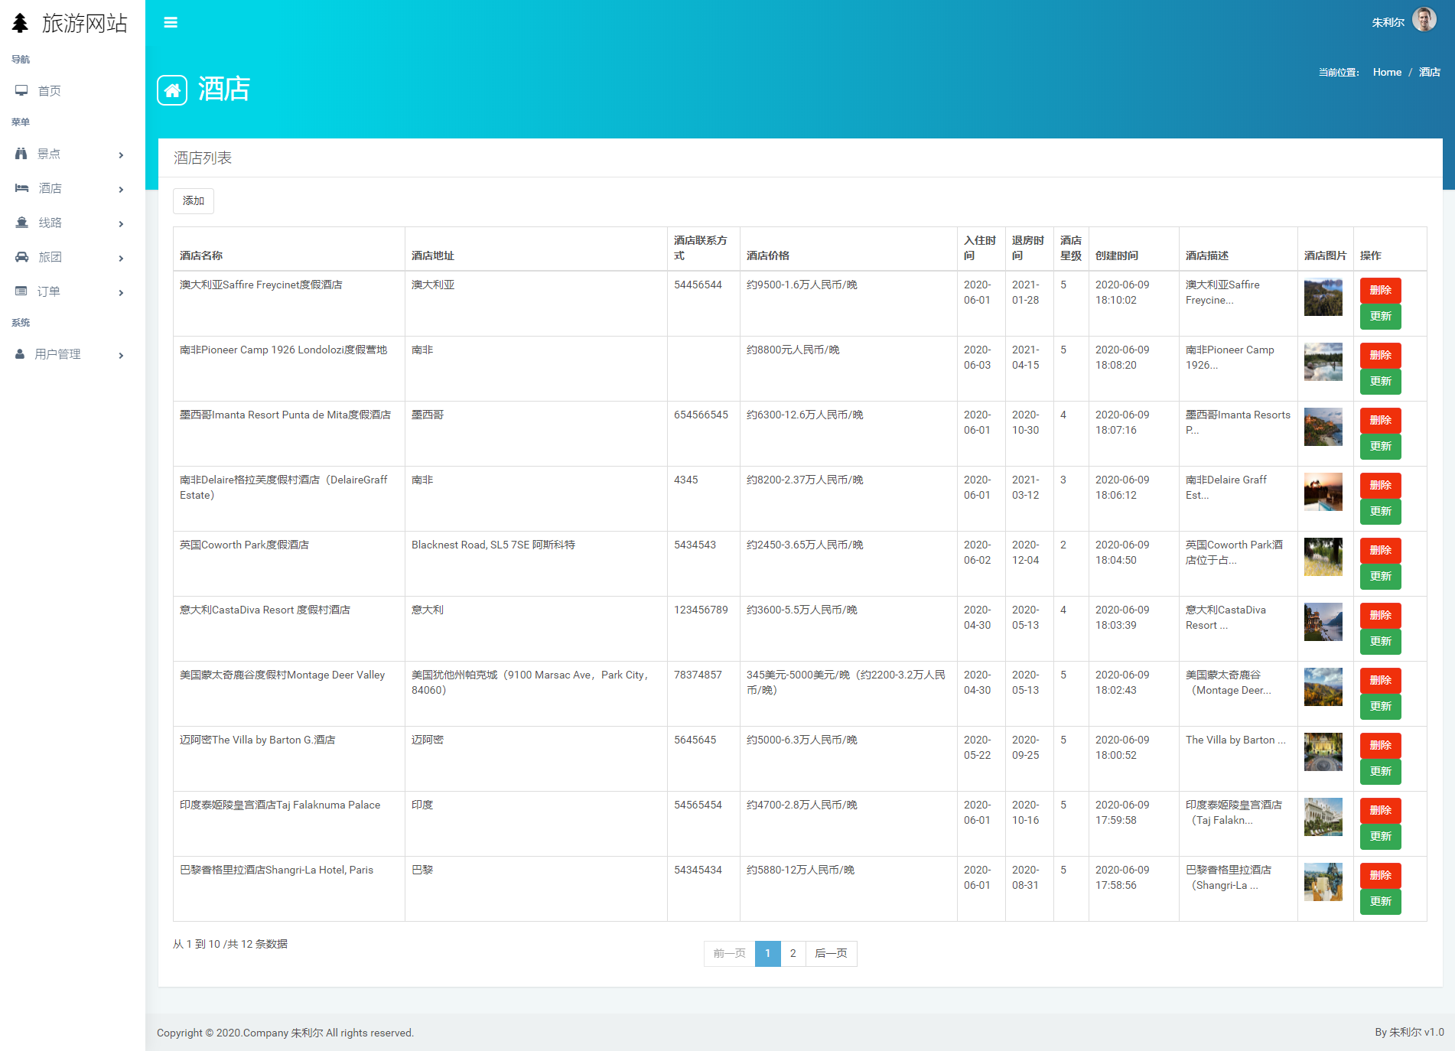Open the Shangri-La Hotel, Paris thumbnail
Image resolution: width=1455 pixels, height=1051 pixels.
coord(1323,882)
